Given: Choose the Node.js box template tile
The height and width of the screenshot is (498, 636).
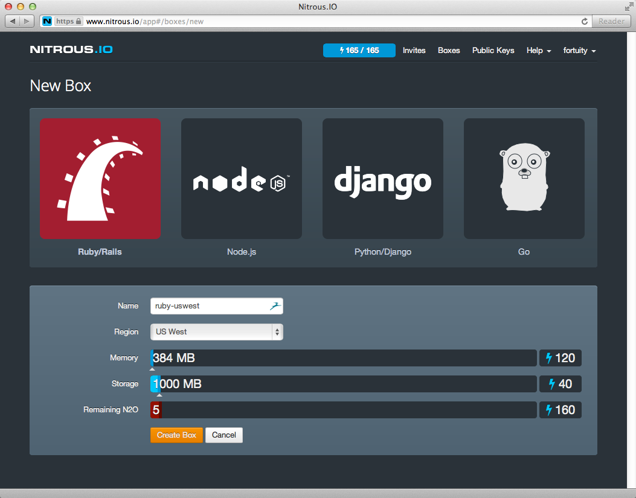Looking at the screenshot, I should coord(242,179).
